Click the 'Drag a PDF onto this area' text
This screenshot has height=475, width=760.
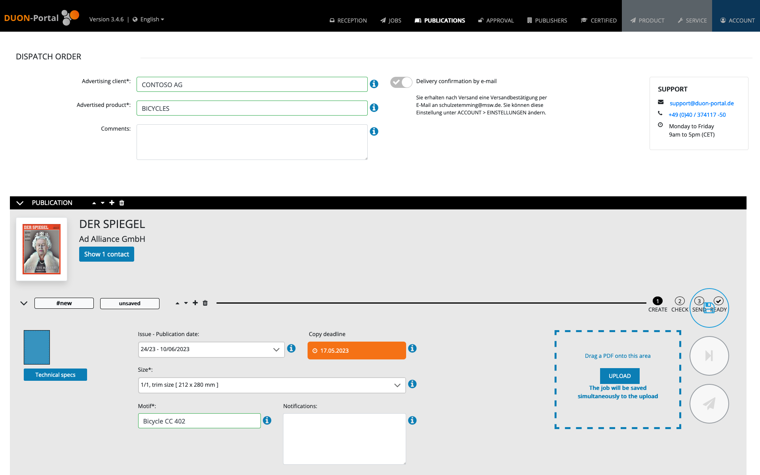tap(618, 356)
